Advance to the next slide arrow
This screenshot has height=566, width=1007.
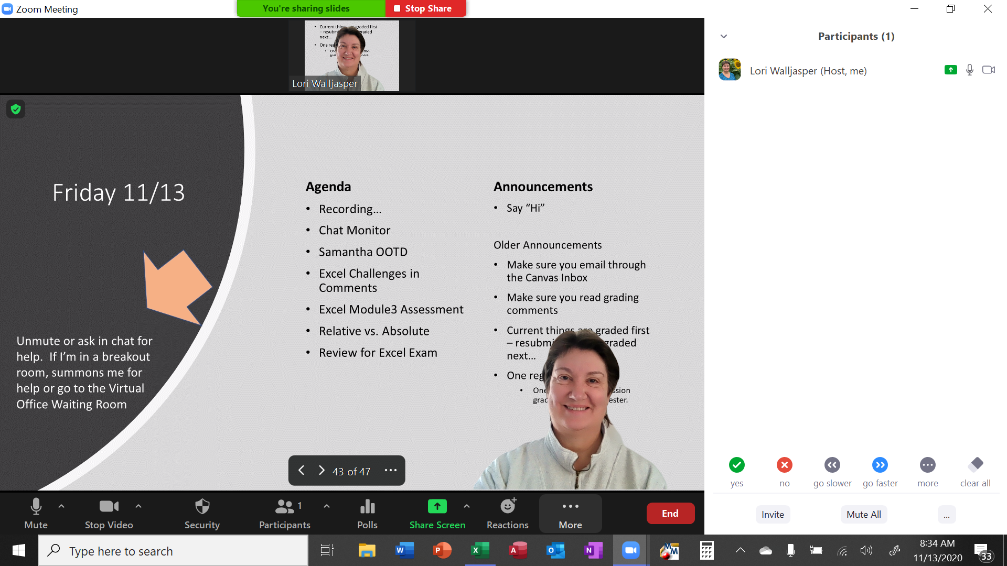(322, 470)
